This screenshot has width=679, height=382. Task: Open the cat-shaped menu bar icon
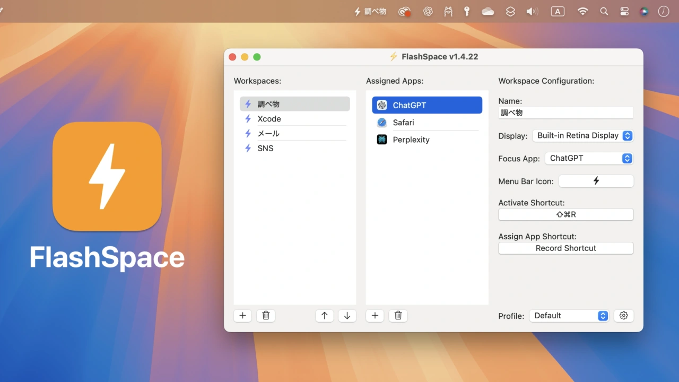448,11
